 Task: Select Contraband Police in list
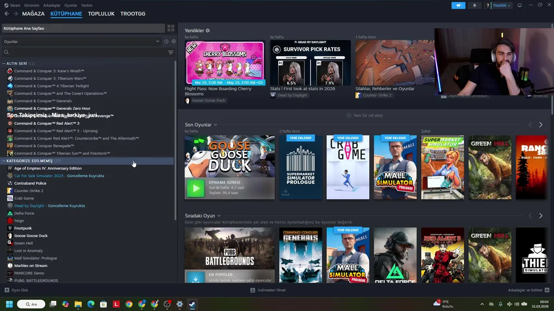pyautogui.click(x=30, y=183)
